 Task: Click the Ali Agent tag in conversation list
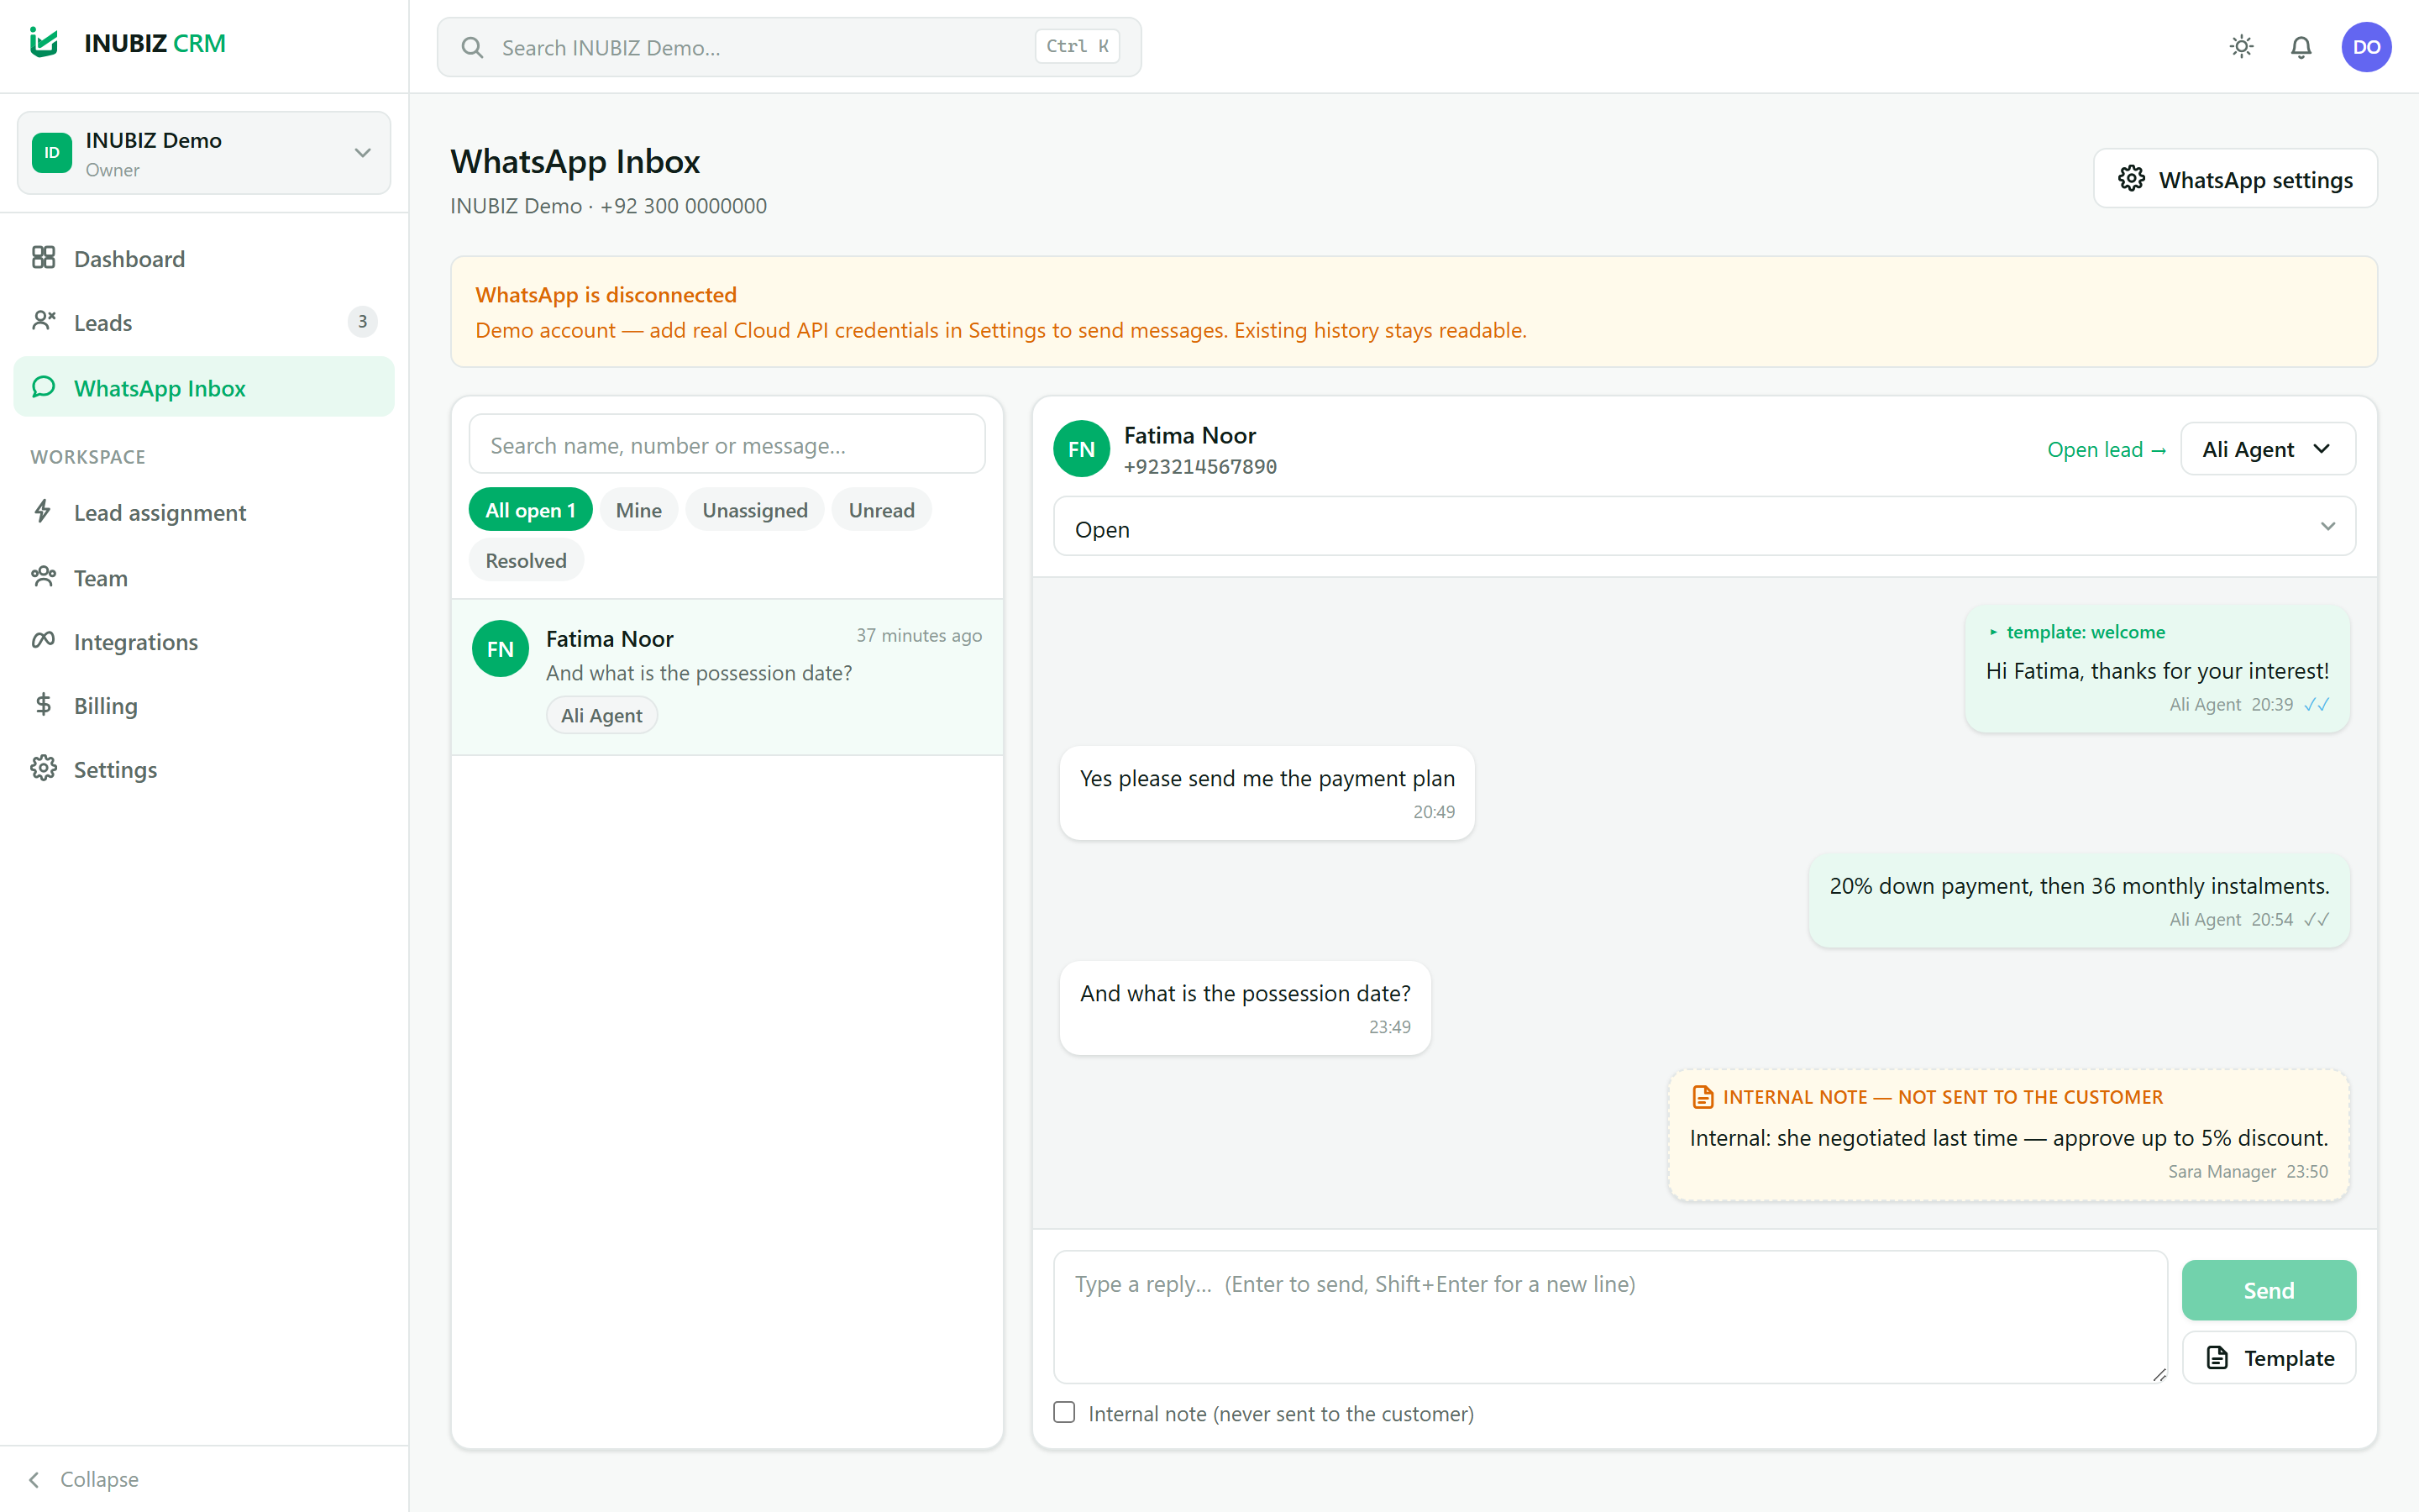tap(601, 715)
